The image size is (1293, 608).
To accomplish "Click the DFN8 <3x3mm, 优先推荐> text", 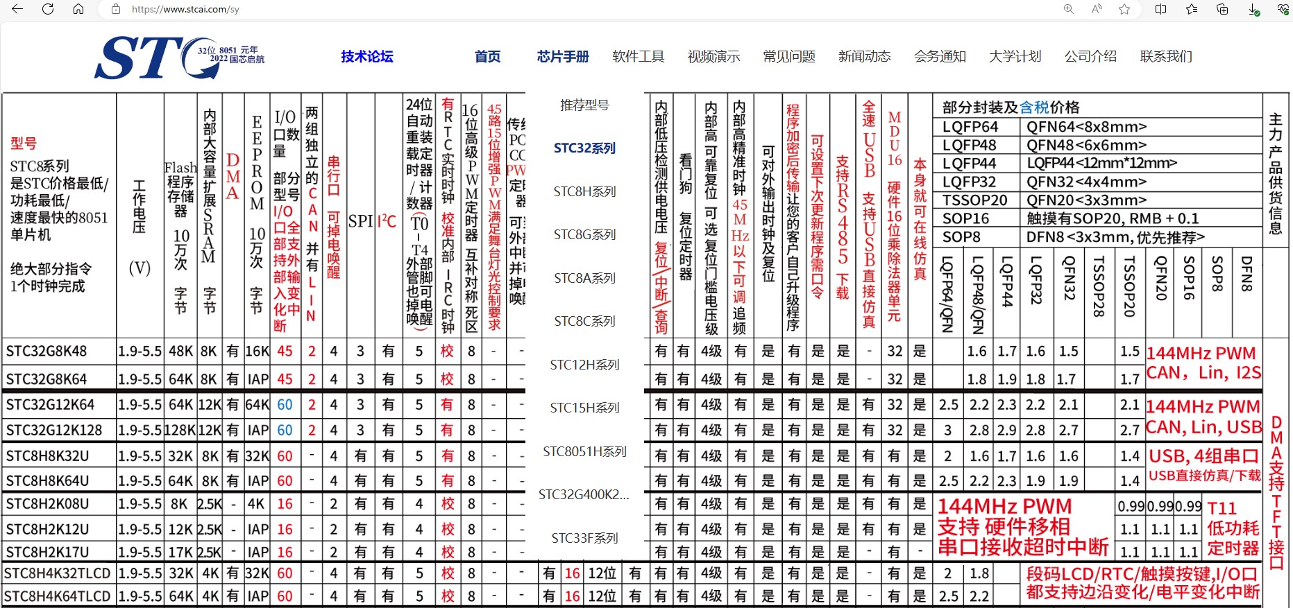I will tap(1115, 237).
